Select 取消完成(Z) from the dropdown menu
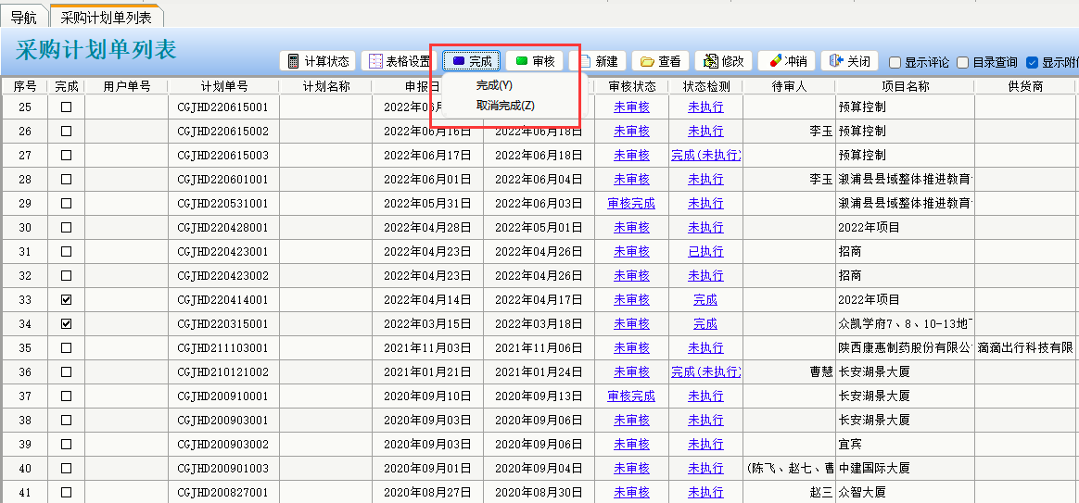This screenshot has height=503, width=1079. 505,106
